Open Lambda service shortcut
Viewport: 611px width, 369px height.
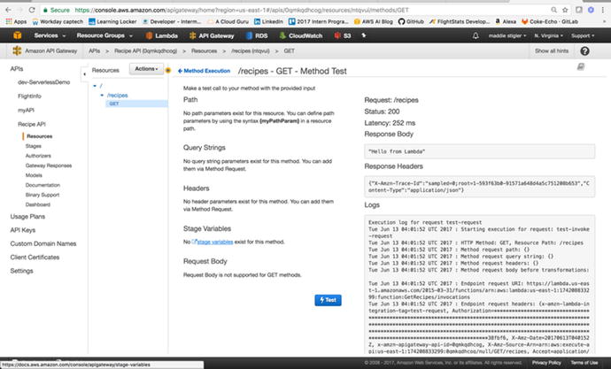[165, 35]
